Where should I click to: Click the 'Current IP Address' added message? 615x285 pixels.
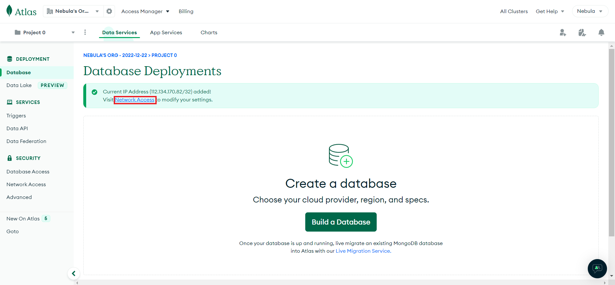(x=157, y=92)
